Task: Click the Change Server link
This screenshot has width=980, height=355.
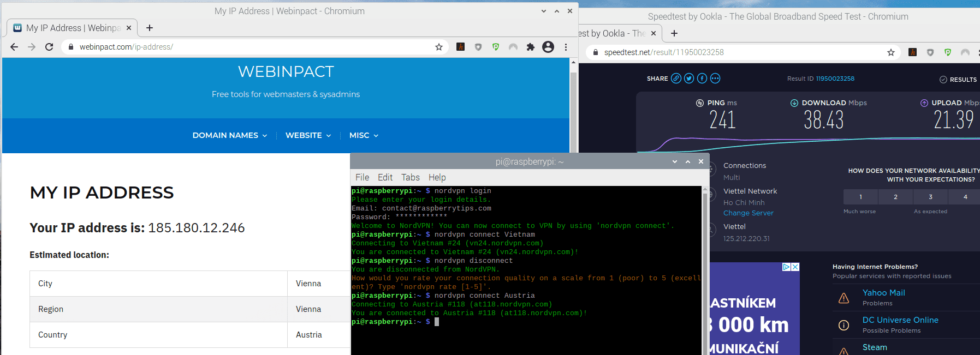Action: click(748, 213)
